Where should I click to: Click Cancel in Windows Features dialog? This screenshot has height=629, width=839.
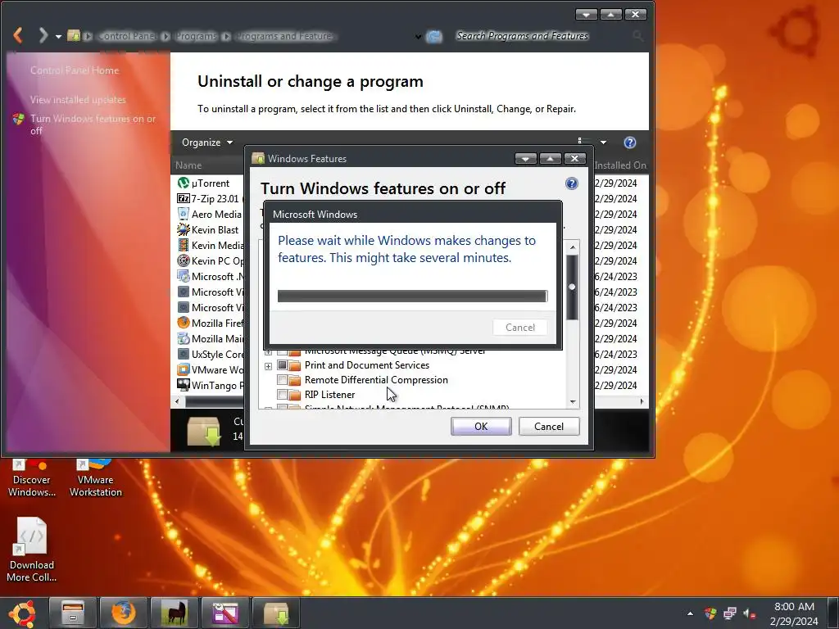pos(549,426)
